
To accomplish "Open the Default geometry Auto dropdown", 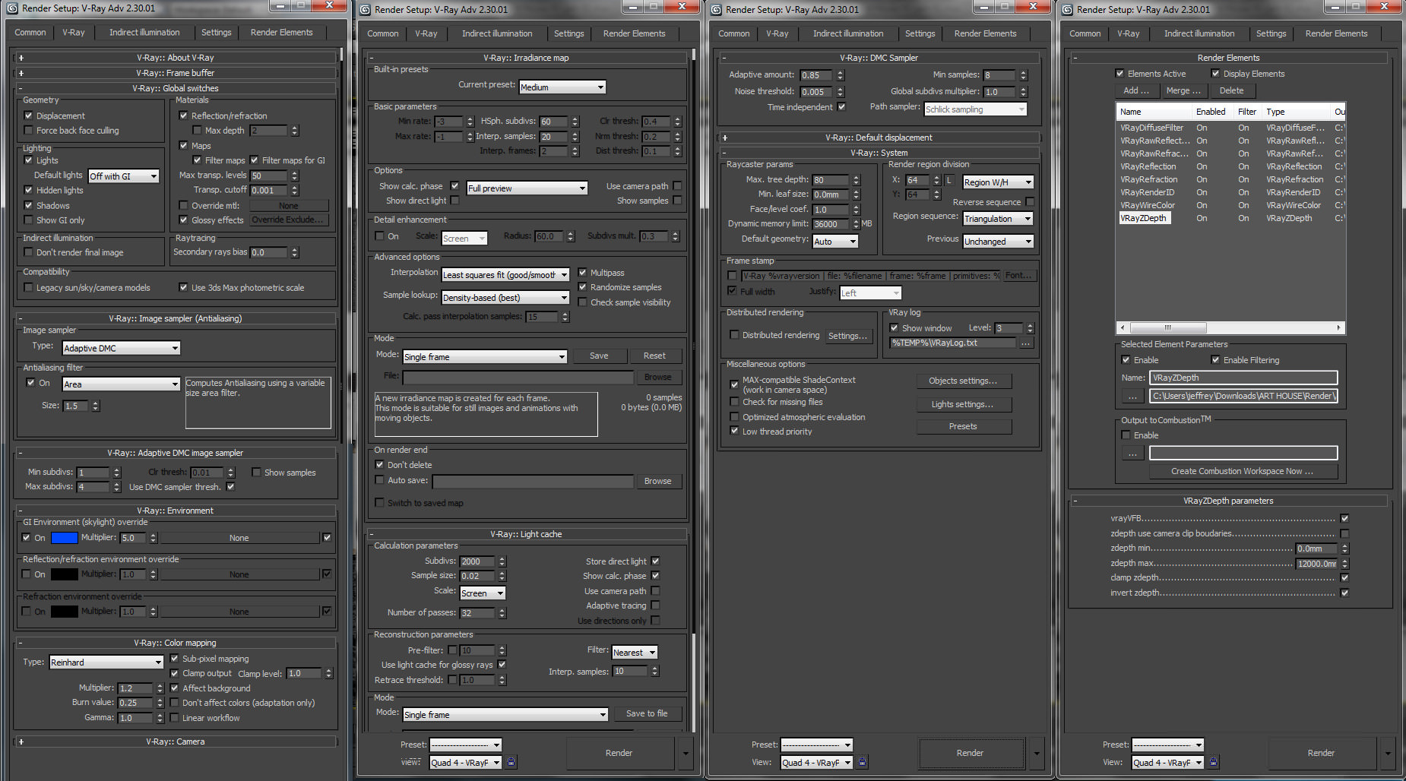I will click(x=835, y=241).
